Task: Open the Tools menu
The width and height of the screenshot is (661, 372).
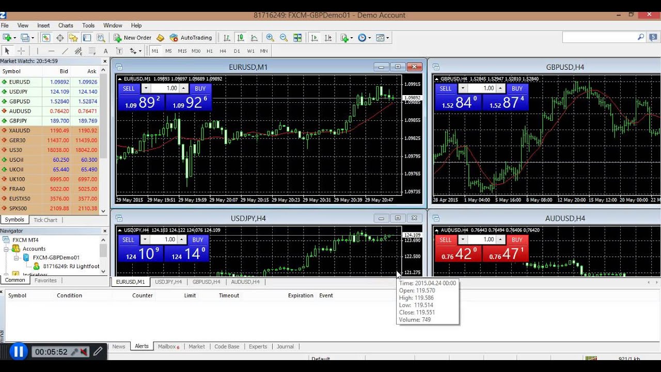Action: 88,25
